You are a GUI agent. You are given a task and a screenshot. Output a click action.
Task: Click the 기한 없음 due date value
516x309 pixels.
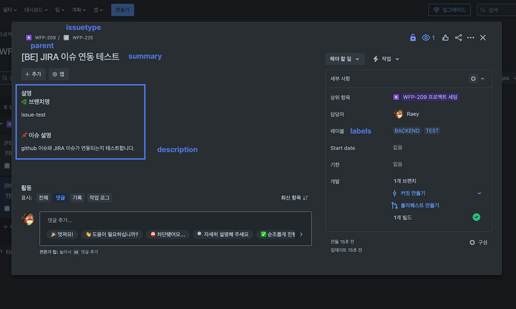pyautogui.click(x=397, y=164)
